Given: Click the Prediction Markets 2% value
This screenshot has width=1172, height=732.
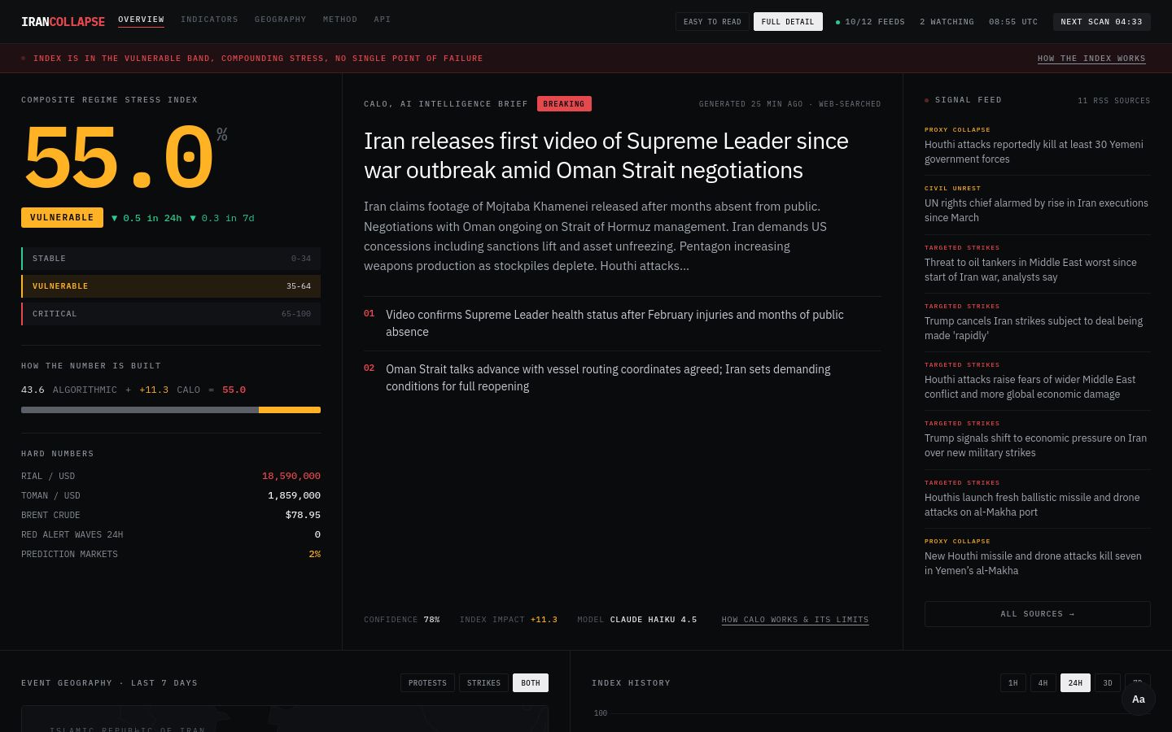Looking at the screenshot, I should (315, 554).
